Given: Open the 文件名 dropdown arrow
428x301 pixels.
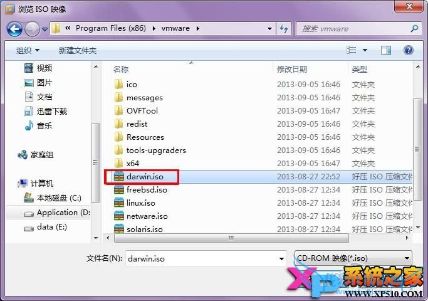Looking at the screenshot, I should click(x=281, y=258).
